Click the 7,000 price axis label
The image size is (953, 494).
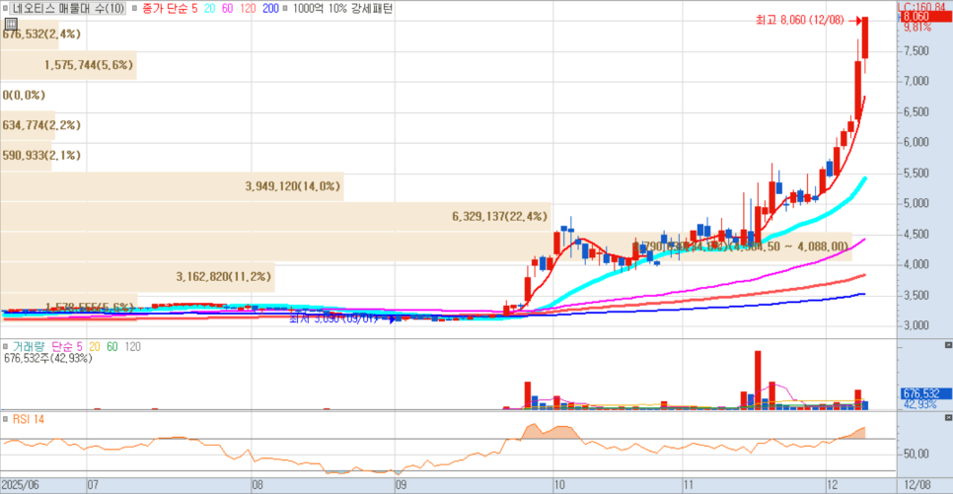pos(916,81)
